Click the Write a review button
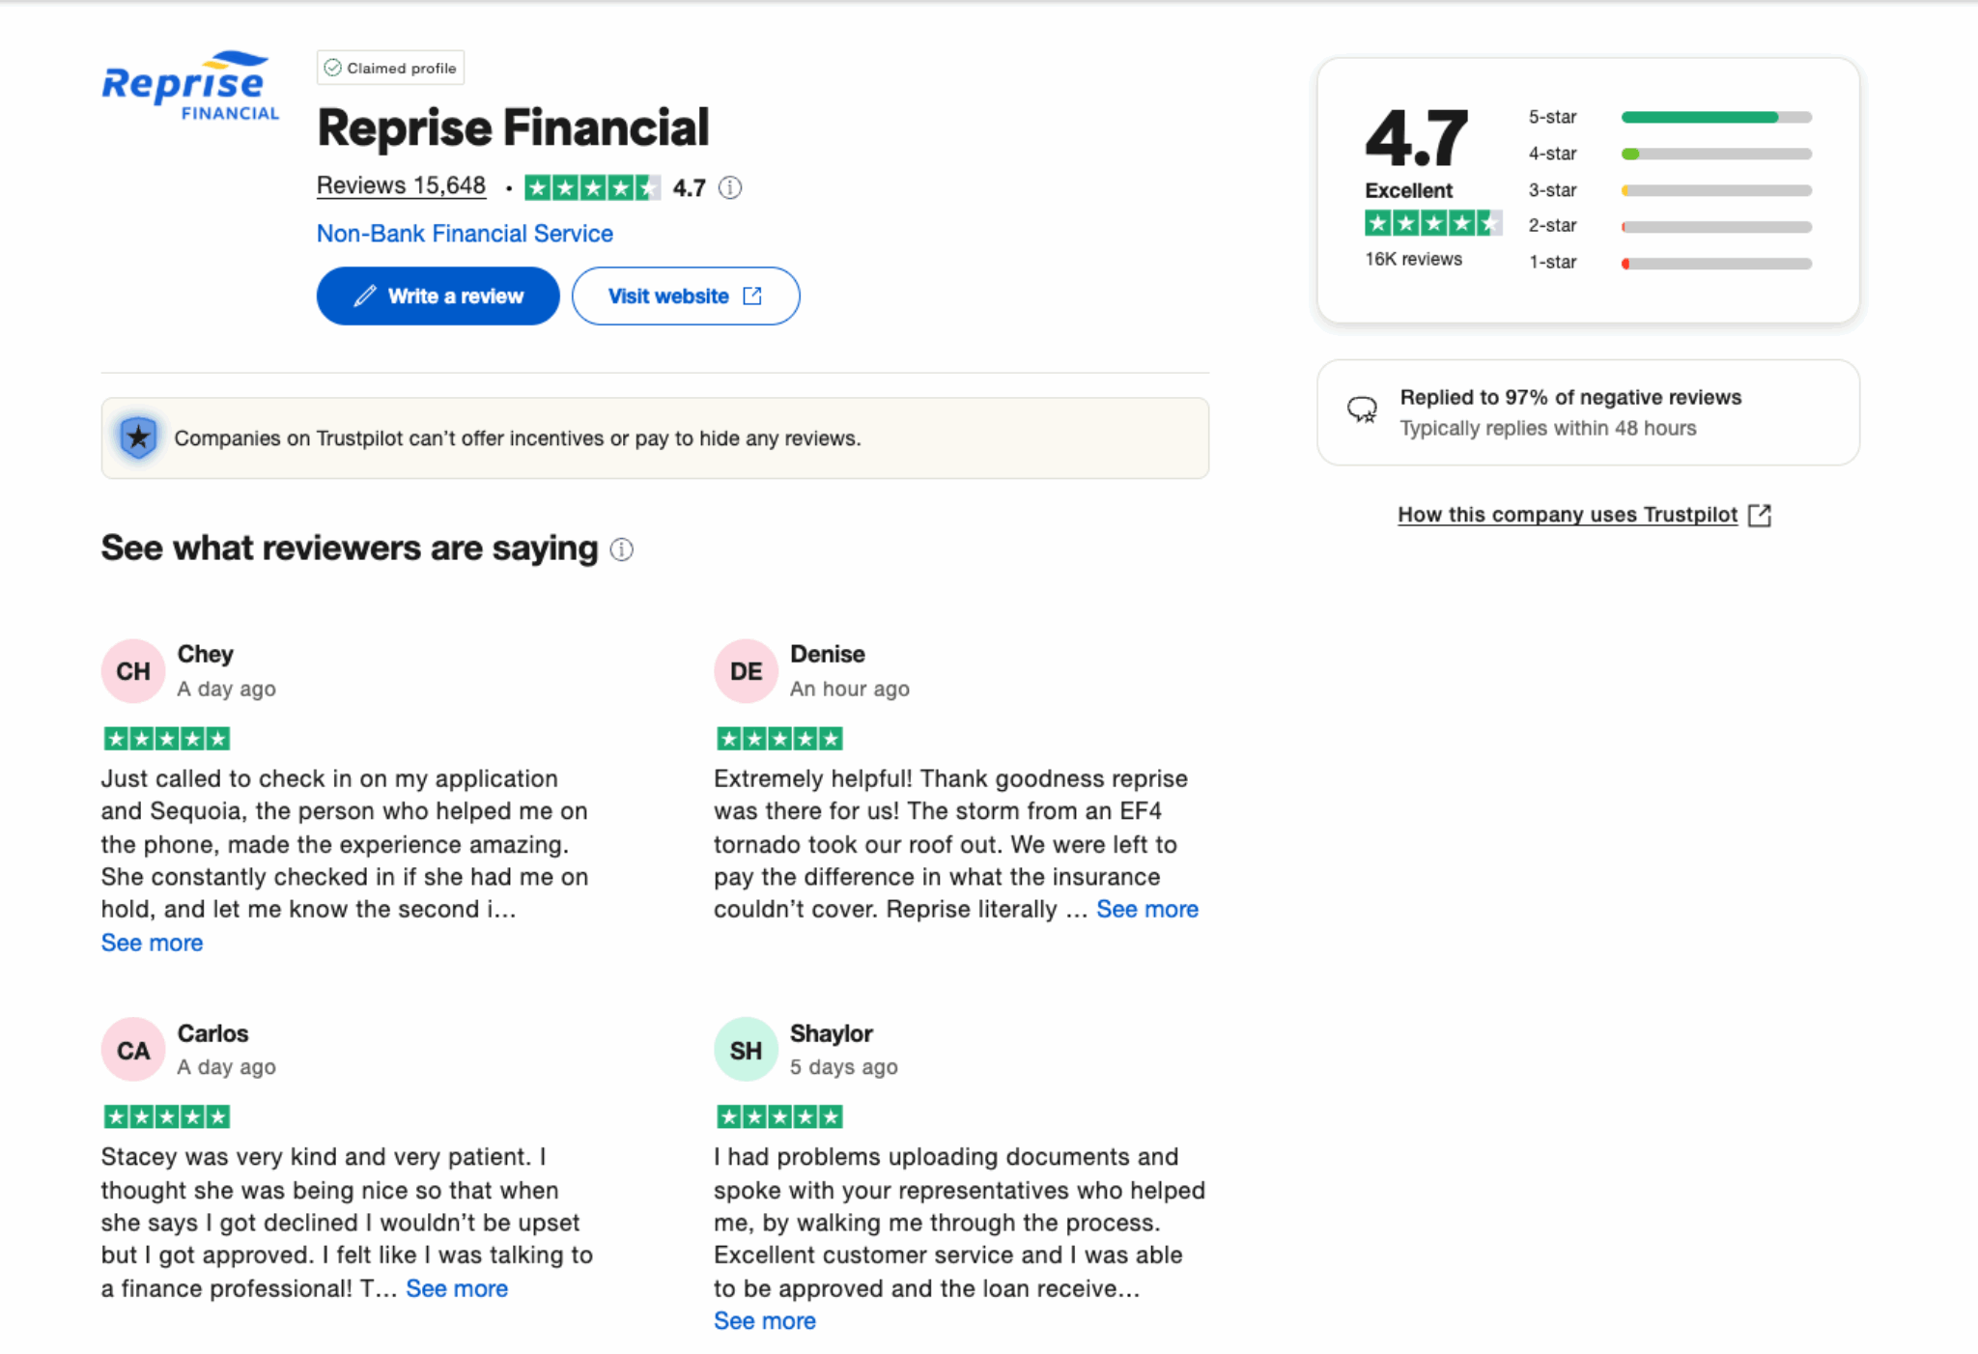This screenshot has width=1978, height=1354. point(438,296)
